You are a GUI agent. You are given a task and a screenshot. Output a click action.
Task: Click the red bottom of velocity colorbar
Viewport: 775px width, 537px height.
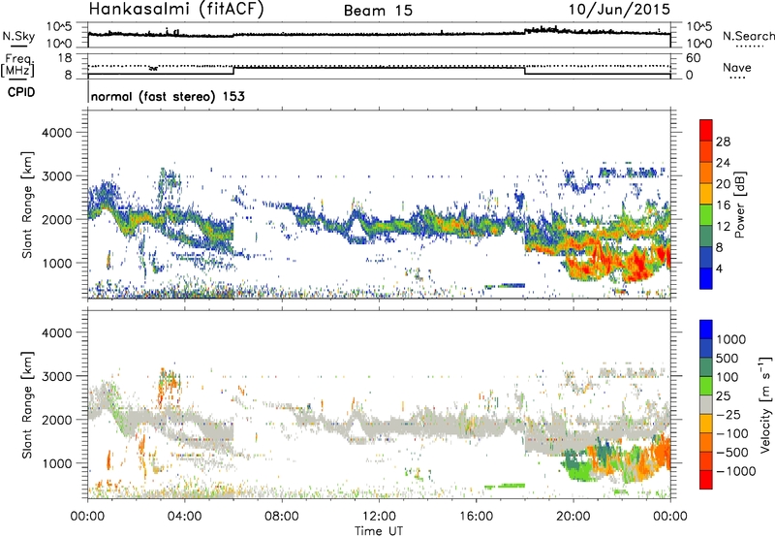point(706,480)
